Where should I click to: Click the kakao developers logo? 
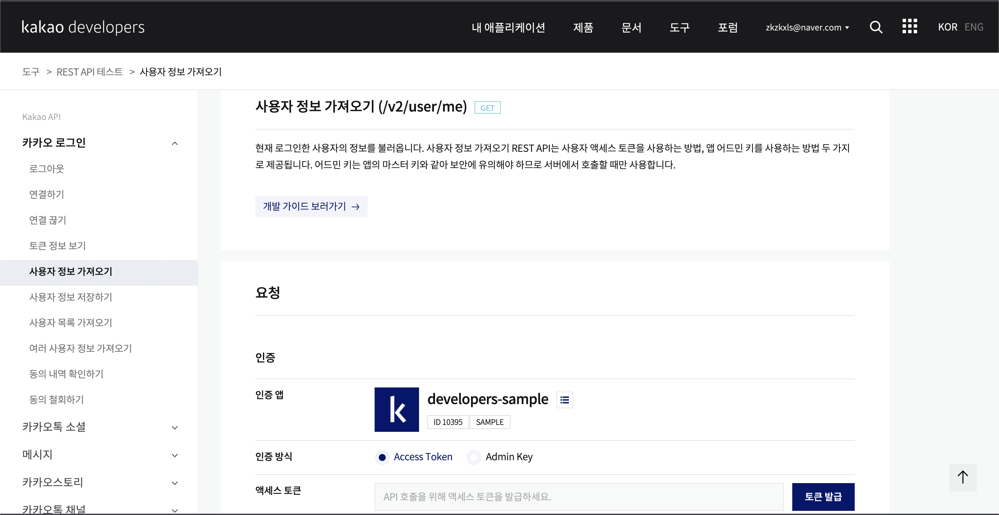pyautogui.click(x=83, y=27)
